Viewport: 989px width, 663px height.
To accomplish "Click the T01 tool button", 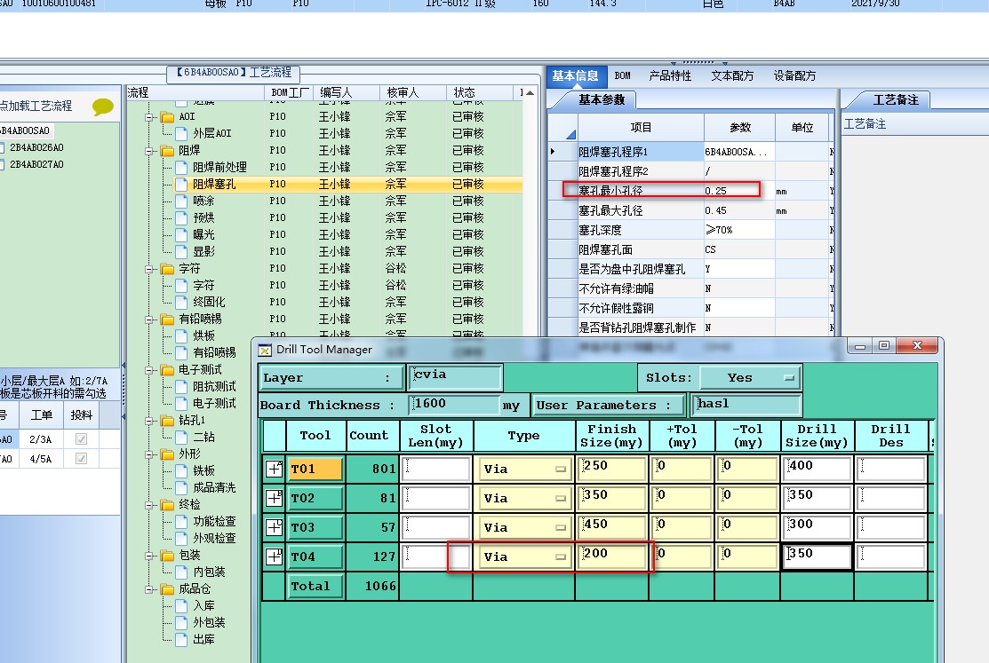I will coord(315,469).
